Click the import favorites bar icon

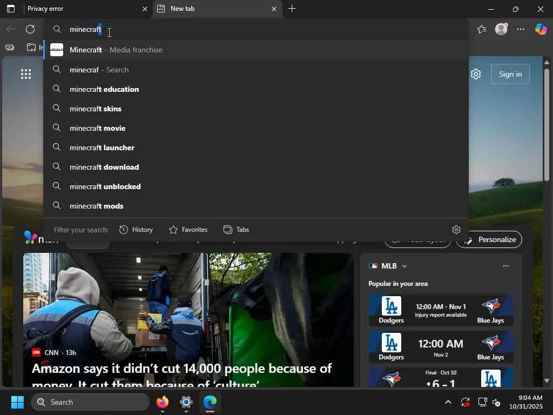tap(31, 48)
